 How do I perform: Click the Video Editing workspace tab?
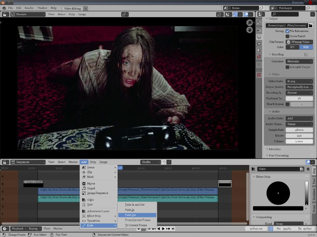[x=72, y=9]
